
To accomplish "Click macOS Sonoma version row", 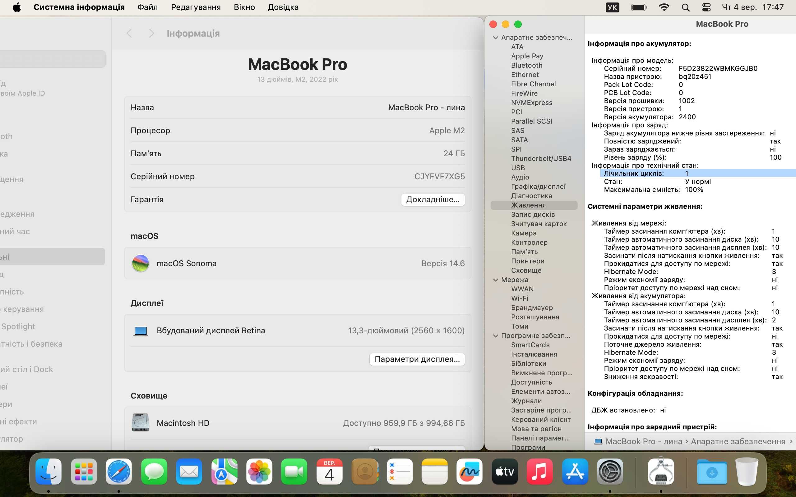I will [298, 263].
